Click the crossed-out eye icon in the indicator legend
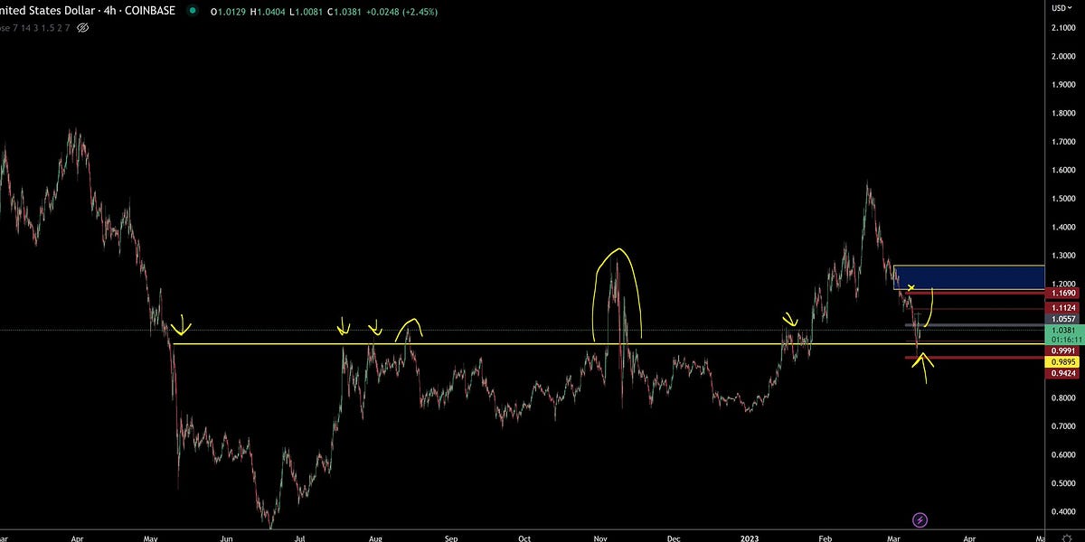Viewport: 1085px width, 542px height. click(81, 28)
